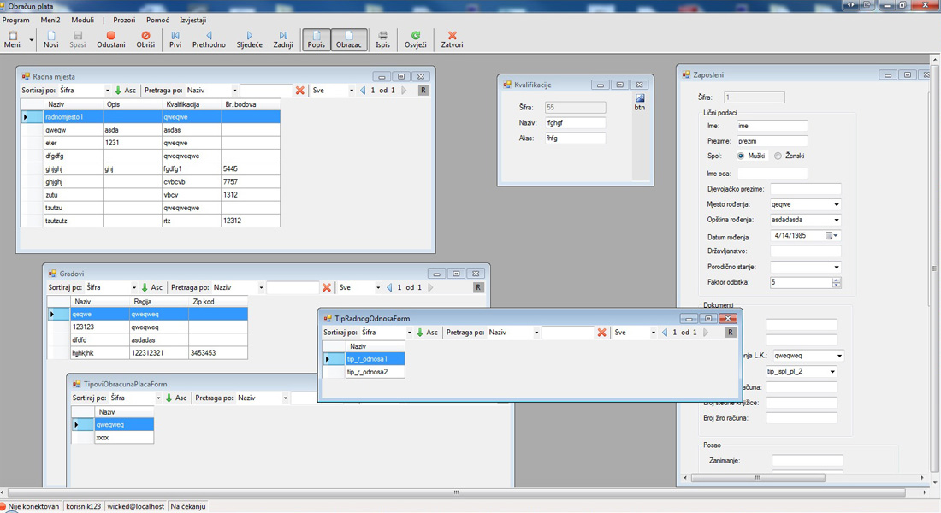Viewport: 941px width, 513px height.
Task: Clear search in TipRadnogOdnosaForm
Action: click(x=602, y=333)
